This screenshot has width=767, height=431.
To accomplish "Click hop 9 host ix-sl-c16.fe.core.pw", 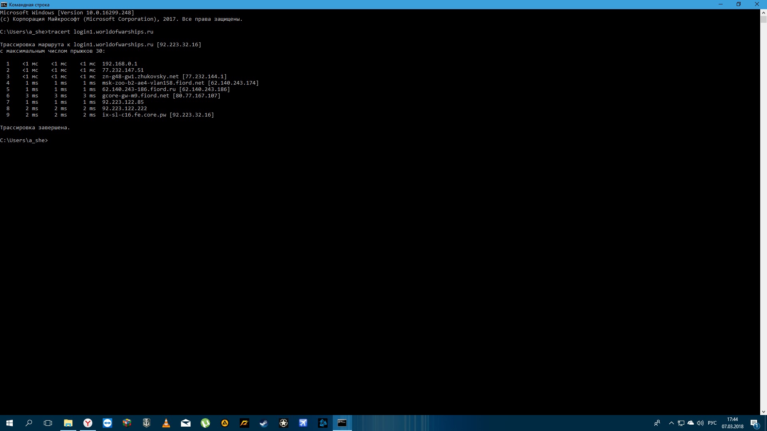I will coord(134,115).
